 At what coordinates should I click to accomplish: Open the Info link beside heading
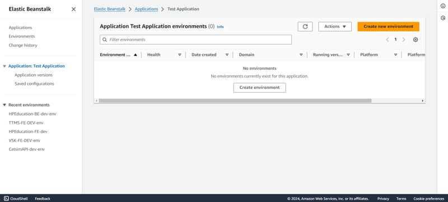[220, 27]
